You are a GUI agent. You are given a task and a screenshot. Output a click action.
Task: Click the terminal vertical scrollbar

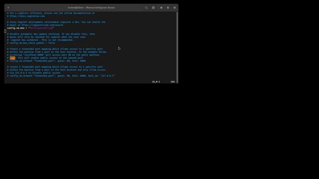(177, 47)
